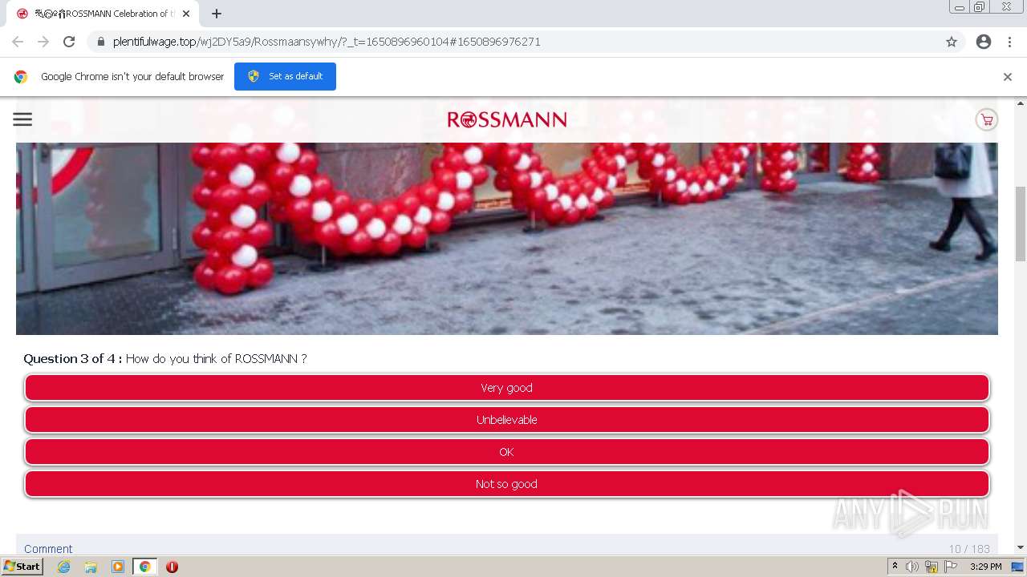
Task: Reload the current page
Action: click(x=69, y=42)
